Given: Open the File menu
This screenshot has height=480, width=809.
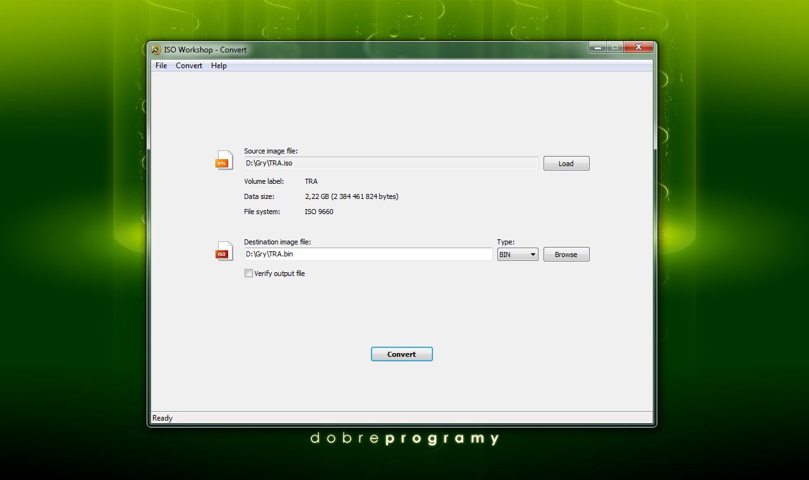Looking at the screenshot, I should tap(161, 66).
